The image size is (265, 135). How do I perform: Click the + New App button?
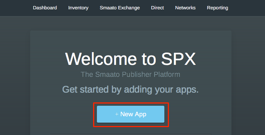[130, 114]
